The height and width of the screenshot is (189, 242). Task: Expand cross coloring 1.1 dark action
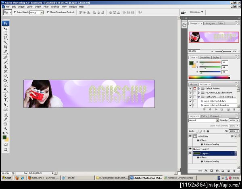(202, 101)
